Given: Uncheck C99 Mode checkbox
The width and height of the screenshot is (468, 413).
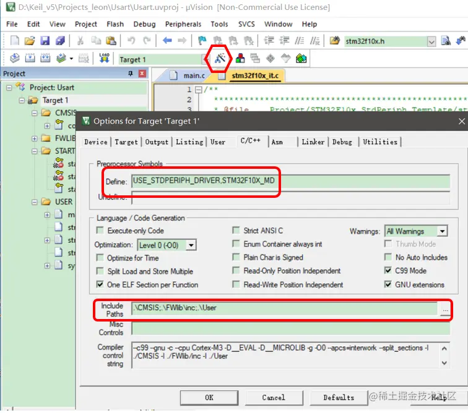Looking at the screenshot, I should [x=388, y=270].
